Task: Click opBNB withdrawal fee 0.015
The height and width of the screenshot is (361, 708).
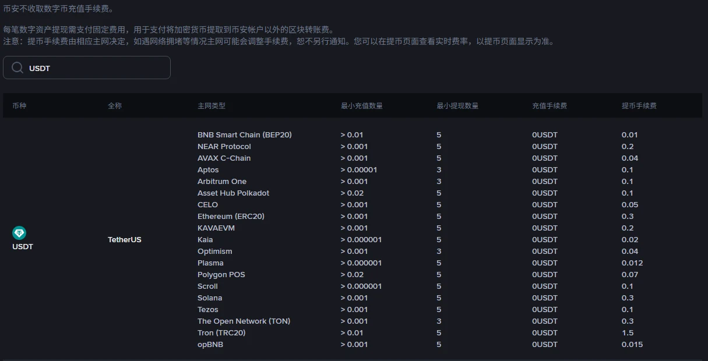Action: click(632, 345)
